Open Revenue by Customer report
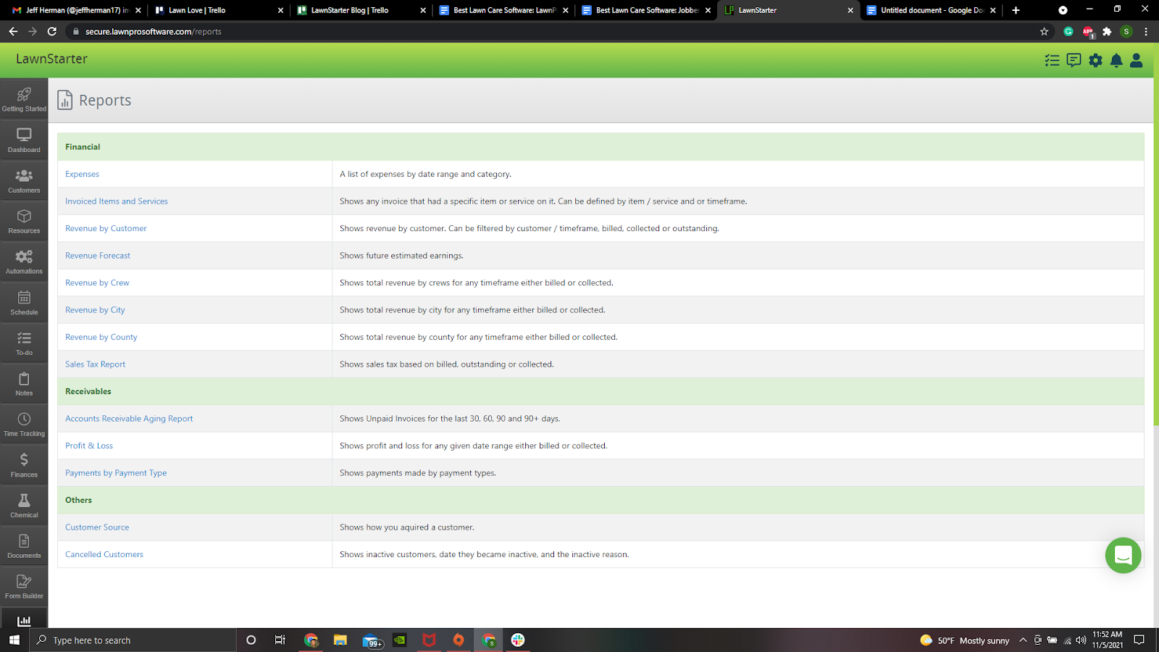 coord(106,228)
